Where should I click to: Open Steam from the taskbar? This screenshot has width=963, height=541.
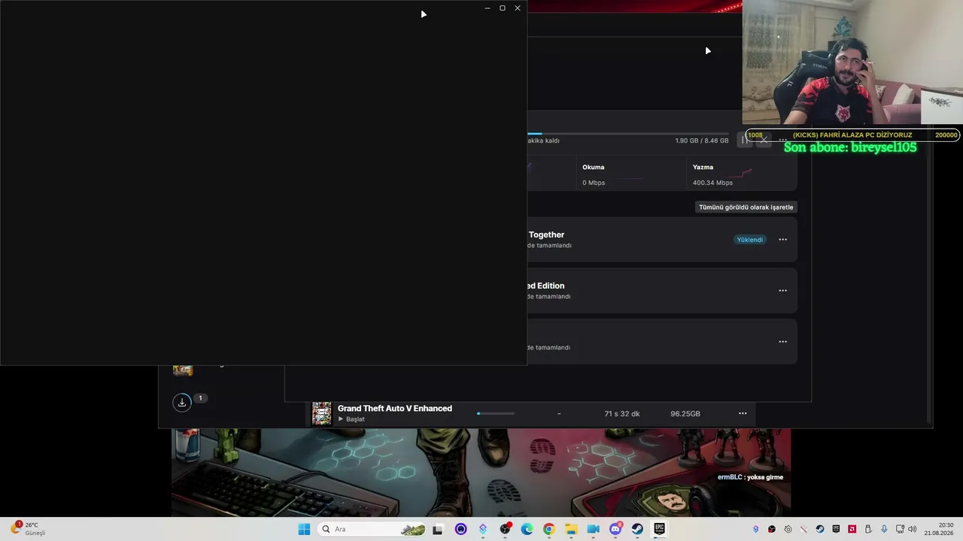point(637,529)
